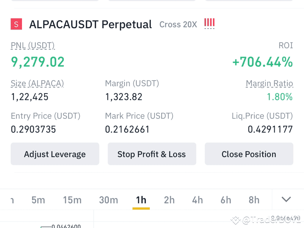Image resolution: width=304 pixels, height=228 pixels.
Task: Open the ALPACAUSDT Perpetual contract title
Action: coord(90,25)
